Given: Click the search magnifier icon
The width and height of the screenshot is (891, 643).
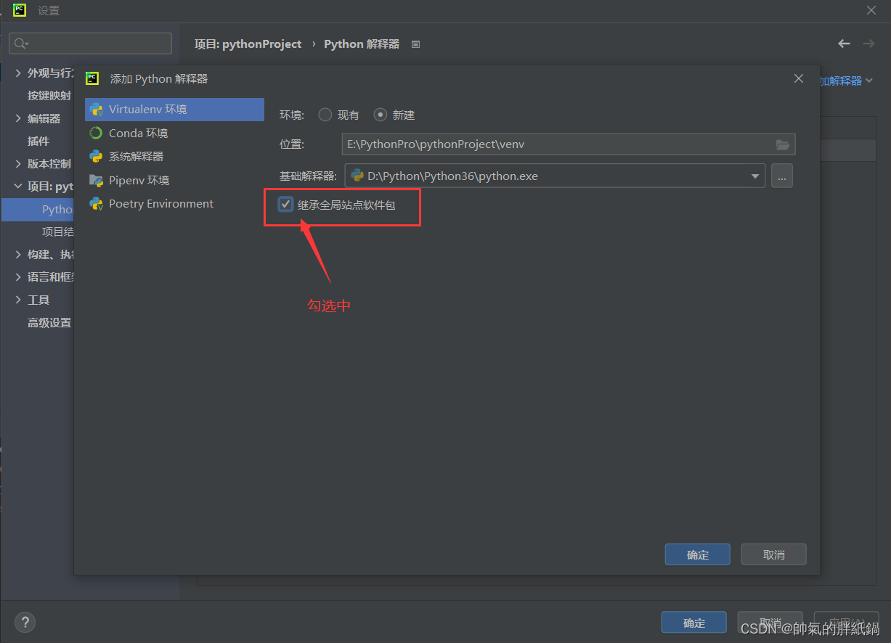Looking at the screenshot, I should point(21,44).
